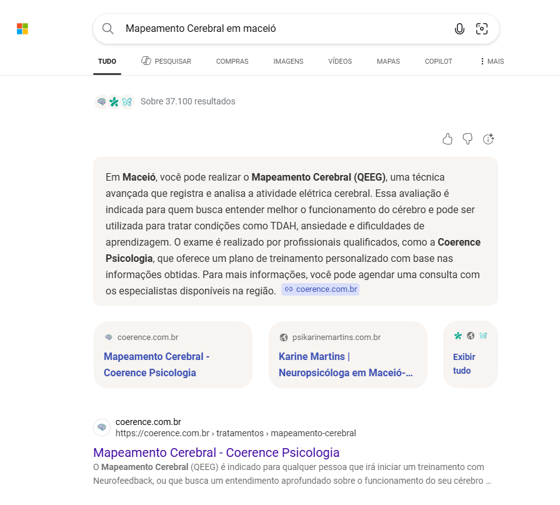Click the green star icon in 'Exibir tudo' card
The image size is (560, 505).
(458, 336)
